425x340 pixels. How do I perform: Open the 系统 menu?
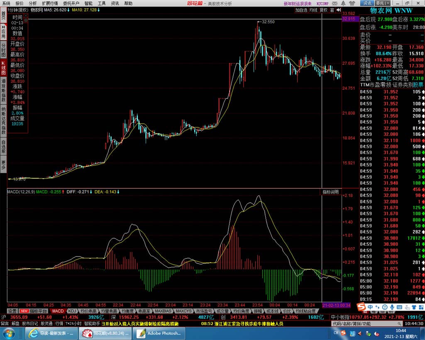coord(6,3)
